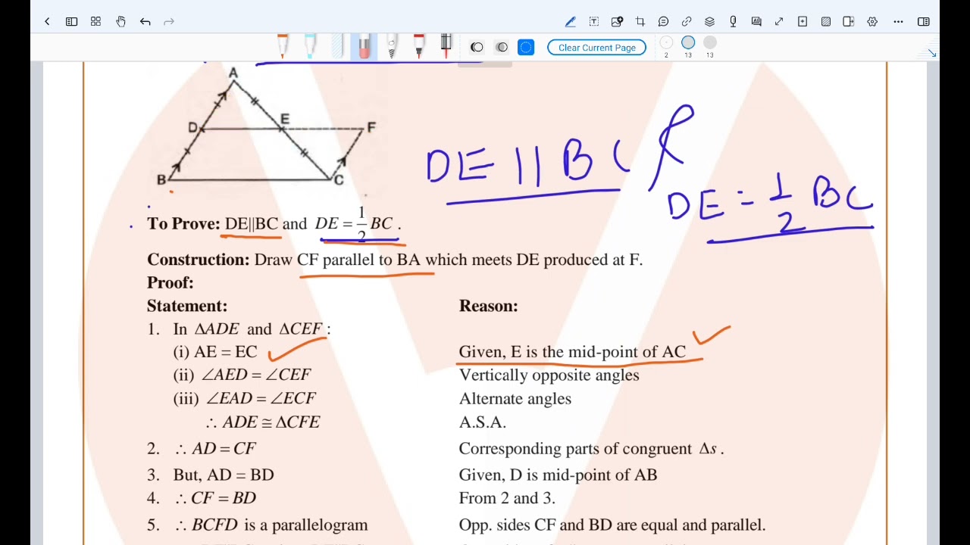Open the sidebar outline panel icon

(x=71, y=22)
